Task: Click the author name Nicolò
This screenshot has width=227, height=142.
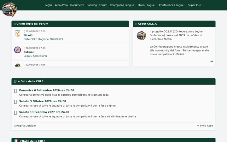Action: [28, 35]
